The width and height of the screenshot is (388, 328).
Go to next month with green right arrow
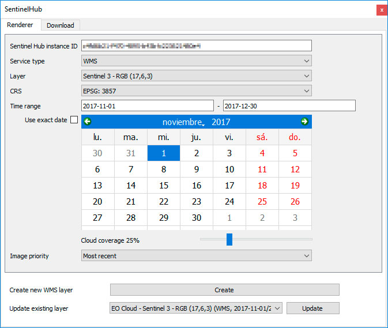tap(304, 122)
